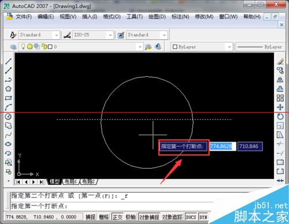Select the Erase tool
289x224 pixels.
click(280, 61)
